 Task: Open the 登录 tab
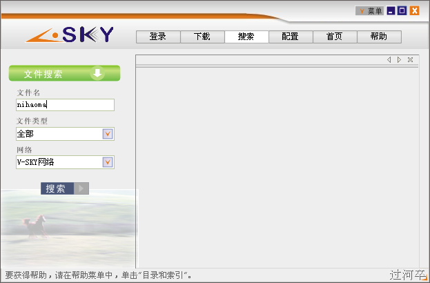pos(158,37)
